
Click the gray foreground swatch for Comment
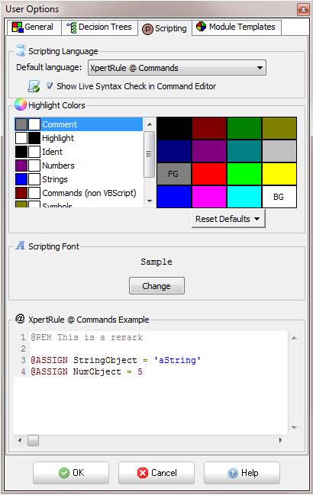[21, 124]
